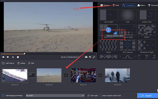Take a snapshot with camera icon
Viewport: 158px width, 99px height.
coord(86,57)
